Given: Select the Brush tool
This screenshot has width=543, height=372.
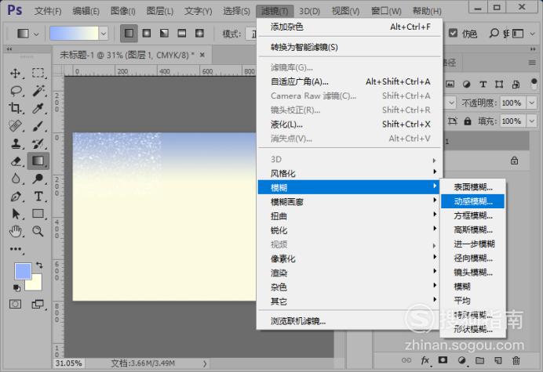Looking at the screenshot, I should click(x=38, y=126).
